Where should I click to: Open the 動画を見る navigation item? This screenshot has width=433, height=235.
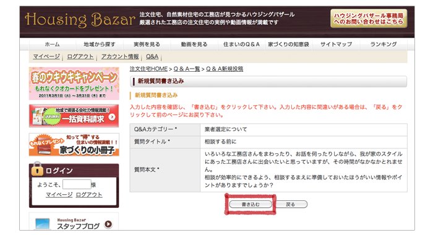coord(194,44)
